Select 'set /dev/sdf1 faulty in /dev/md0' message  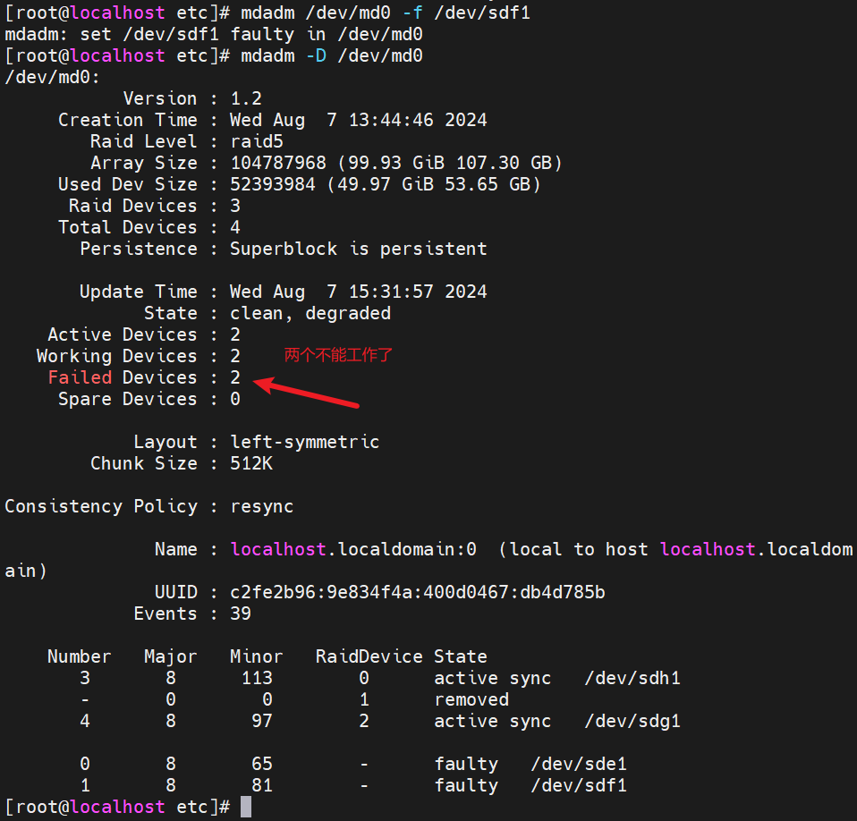coord(251,34)
